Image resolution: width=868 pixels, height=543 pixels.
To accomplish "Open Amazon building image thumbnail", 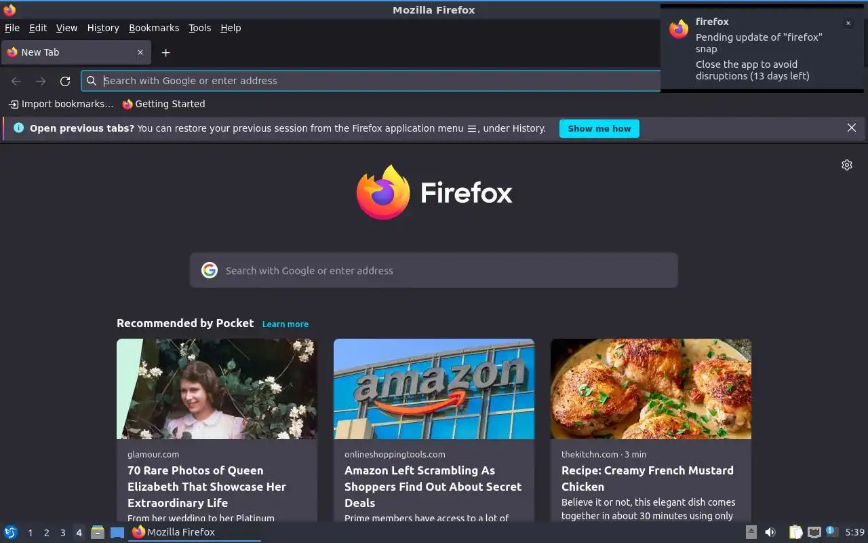I will tap(434, 389).
